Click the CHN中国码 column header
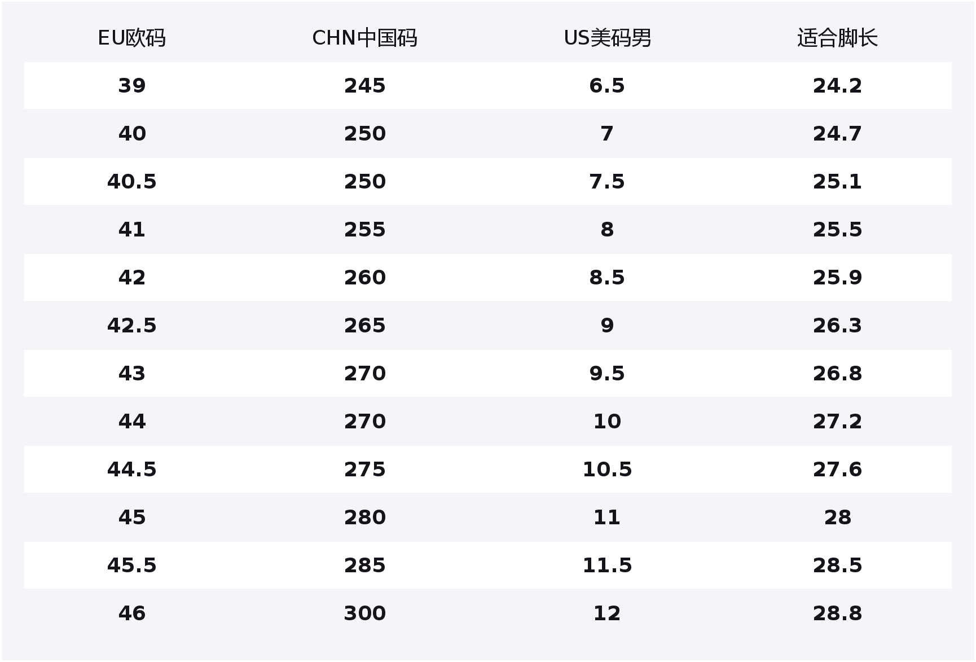This screenshot has height=662, width=976. [x=364, y=38]
